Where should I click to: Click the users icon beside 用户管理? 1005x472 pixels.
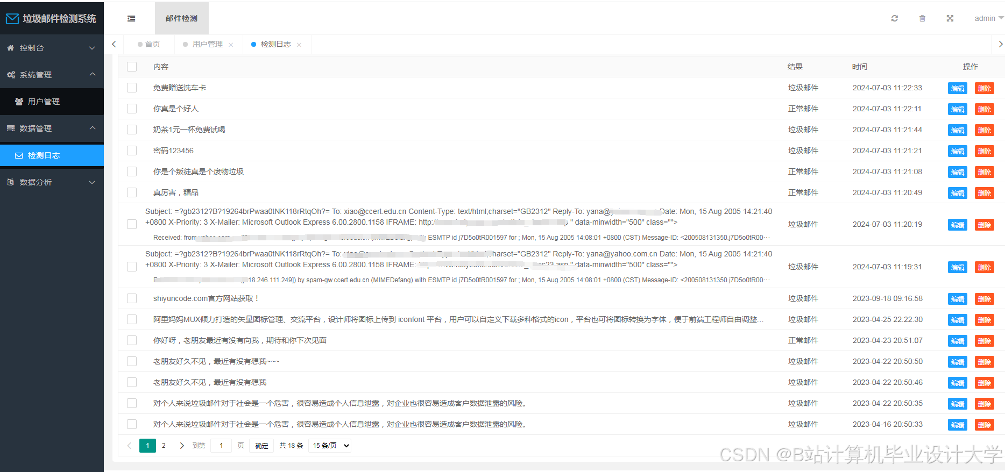coord(19,102)
